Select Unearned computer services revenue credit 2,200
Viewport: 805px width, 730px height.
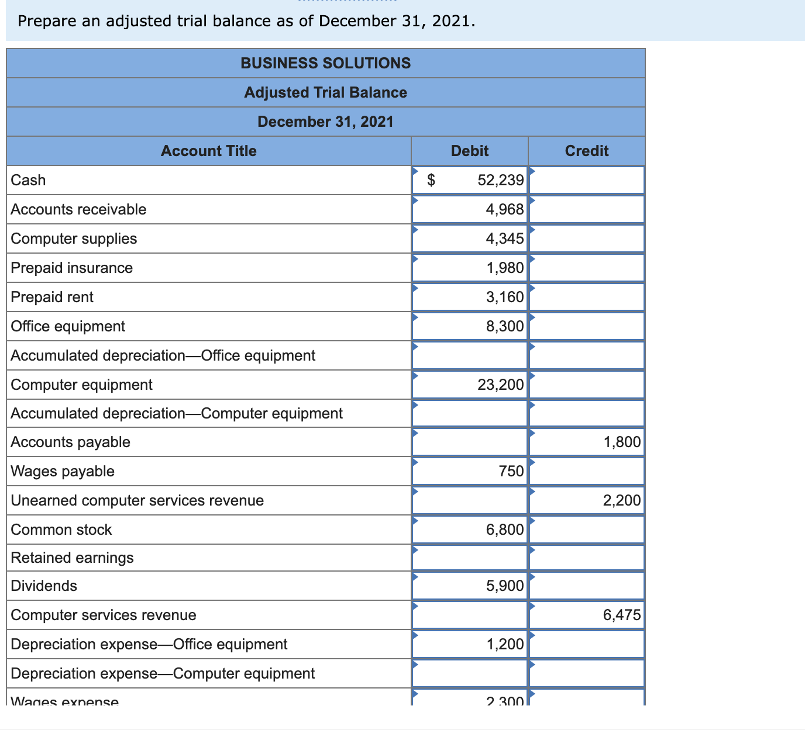[587, 500]
